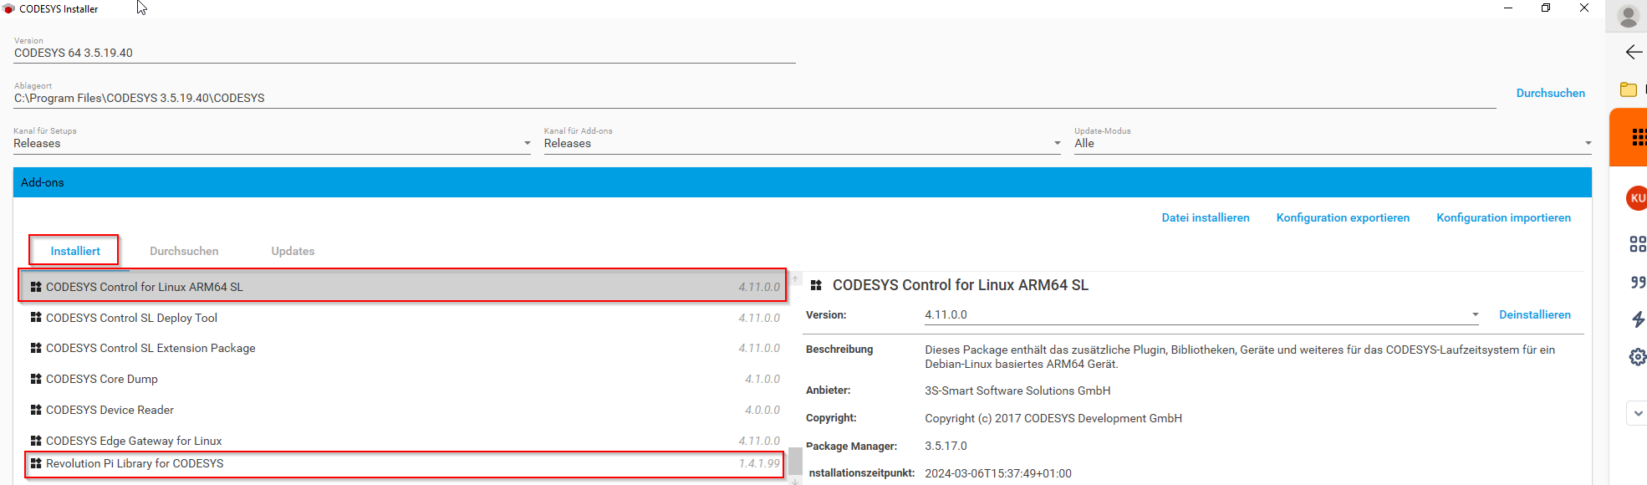Open the Kanal für Setups dropdown
Viewport: 1647px width, 485px height.
tap(272, 143)
